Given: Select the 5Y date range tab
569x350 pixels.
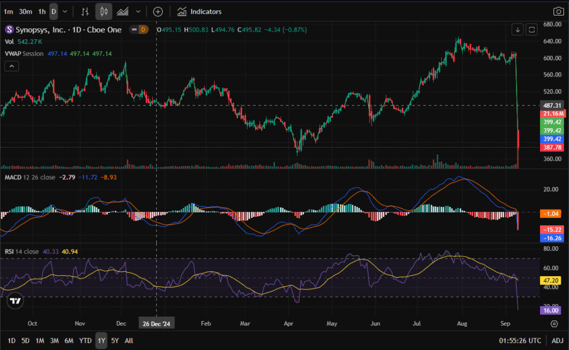Looking at the screenshot, I should coord(114,340).
